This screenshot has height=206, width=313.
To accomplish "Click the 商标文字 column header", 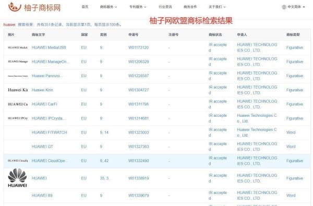I will tap(38, 35).
